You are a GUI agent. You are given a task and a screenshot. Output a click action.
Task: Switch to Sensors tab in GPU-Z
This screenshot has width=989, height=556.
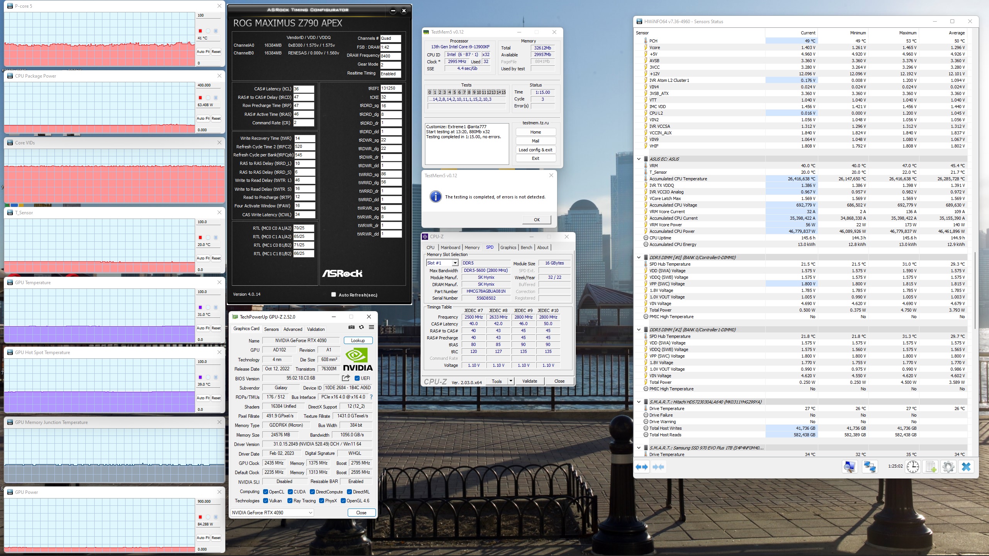tap(271, 329)
